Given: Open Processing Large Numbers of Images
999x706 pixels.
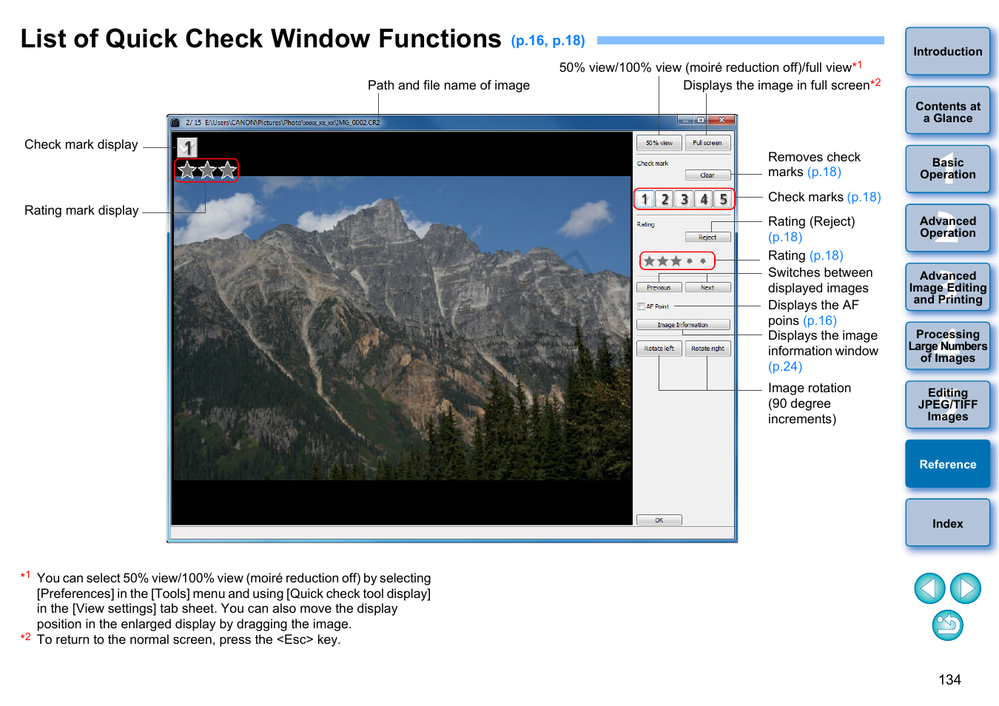Looking at the screenshot, I should point(948,346).
